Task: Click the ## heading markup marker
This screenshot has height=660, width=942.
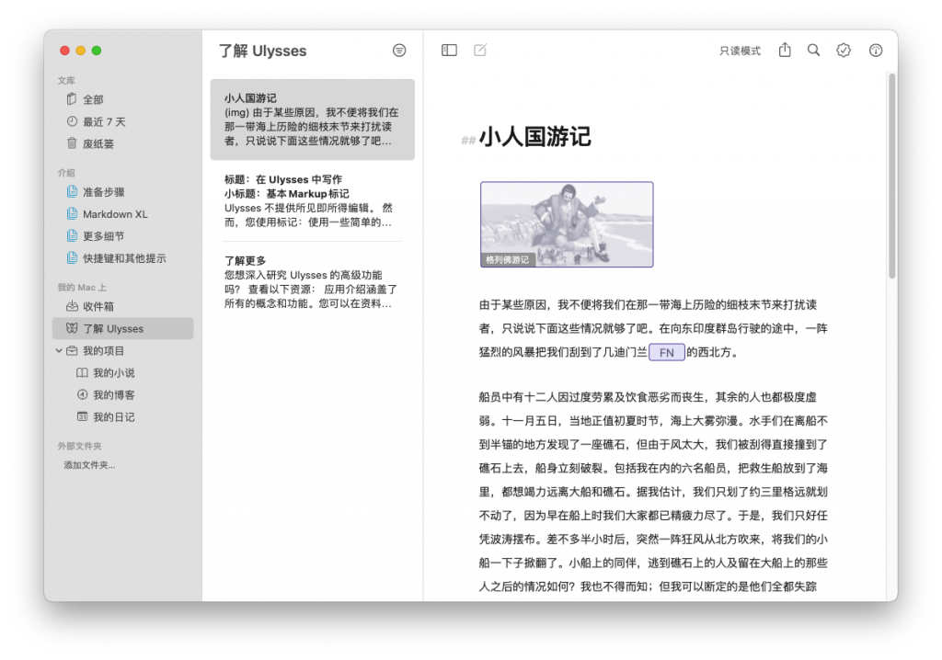Action: (x=468, y=141)
